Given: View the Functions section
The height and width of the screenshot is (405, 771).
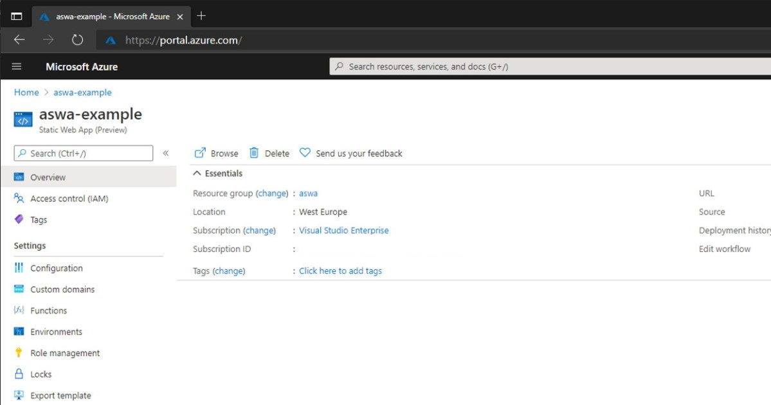Looking at the screenshot, I should (48, 310).
